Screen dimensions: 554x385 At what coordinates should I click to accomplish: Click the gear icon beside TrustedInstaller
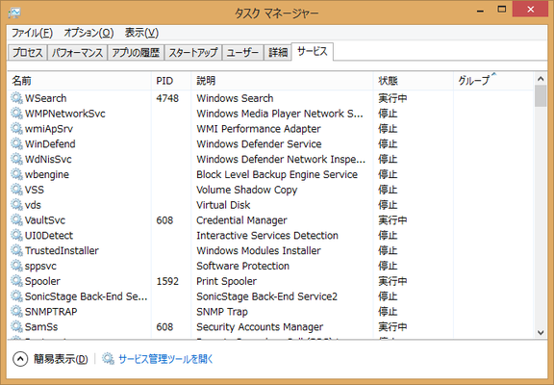16,250
